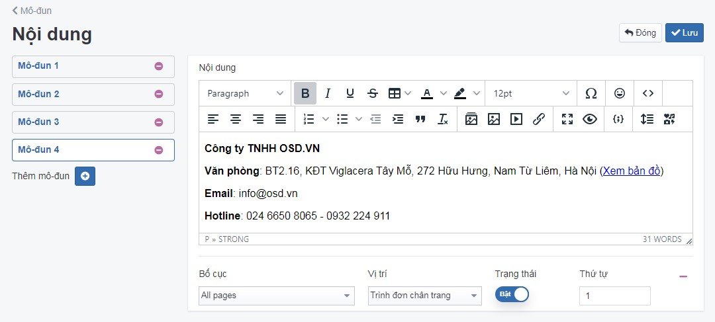Click the Công ty TNHH OSD.VN heading text

coord(262,149)
